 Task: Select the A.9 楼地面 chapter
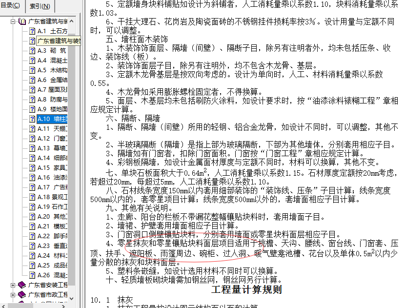point(52,109)
